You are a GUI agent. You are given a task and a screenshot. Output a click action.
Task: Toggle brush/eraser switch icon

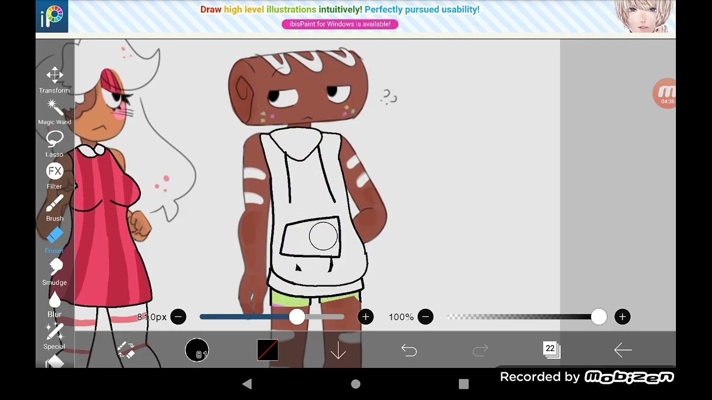click(x=126, y=349)
